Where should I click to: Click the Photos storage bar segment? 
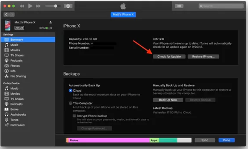tap(109, 140)
